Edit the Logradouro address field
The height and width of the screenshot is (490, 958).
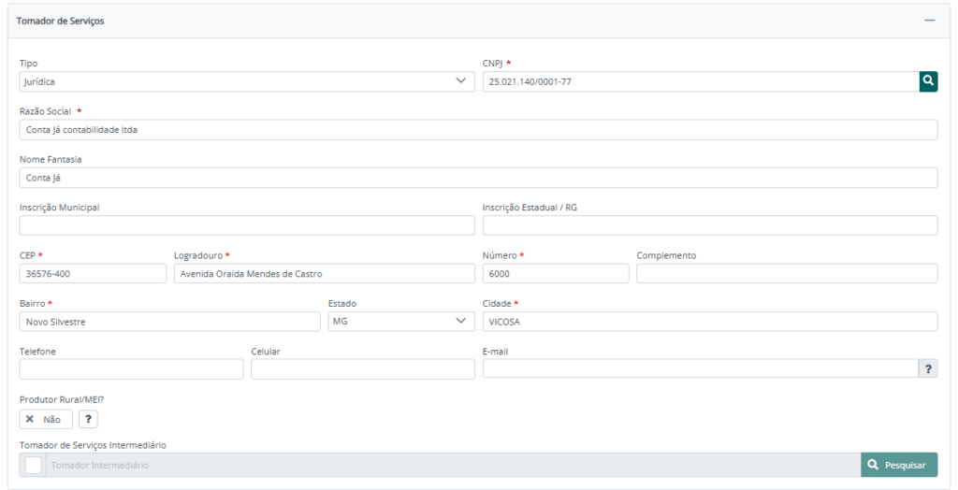324,273
